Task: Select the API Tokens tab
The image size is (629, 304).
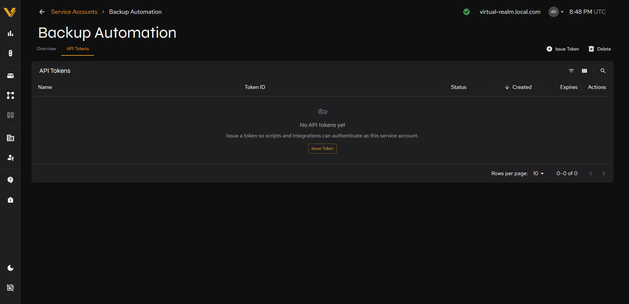Action: 78,49
